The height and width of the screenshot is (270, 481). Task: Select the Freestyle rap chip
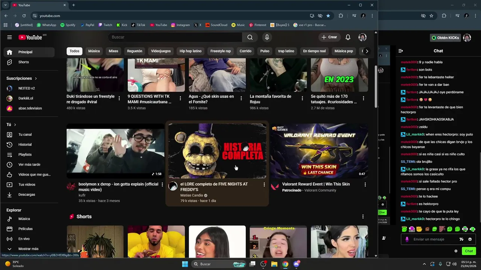pos(221,51)
